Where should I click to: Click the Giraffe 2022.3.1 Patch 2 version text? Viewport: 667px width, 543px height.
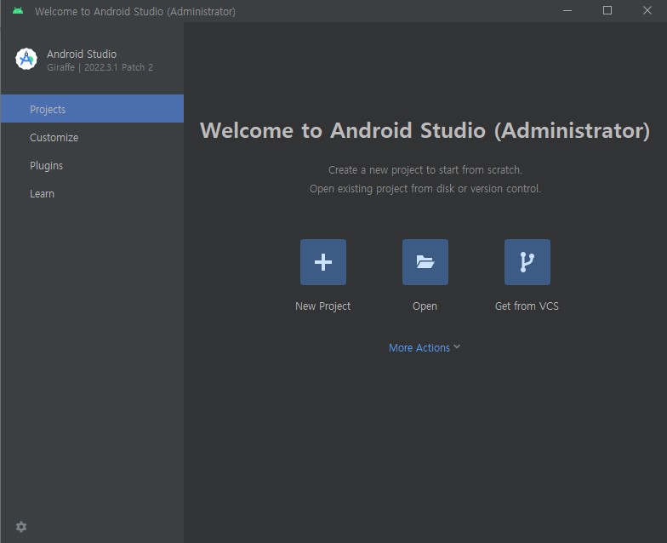click(x=100, y=67)
